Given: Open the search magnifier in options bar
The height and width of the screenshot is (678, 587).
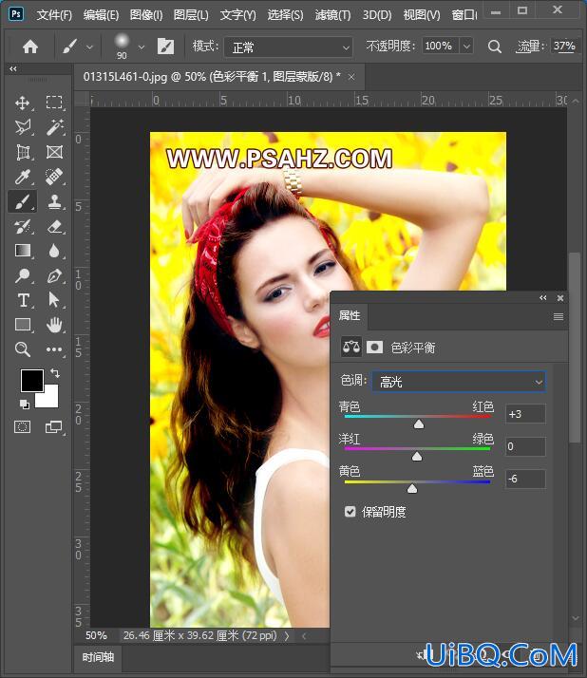Looking at the screenshot, I should [x=495, y=47].
